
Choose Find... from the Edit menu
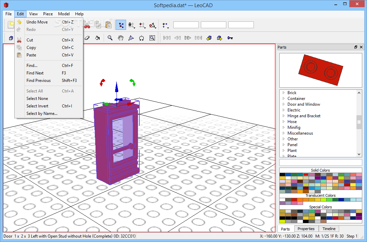pos(49,66)
